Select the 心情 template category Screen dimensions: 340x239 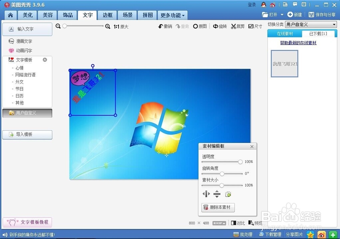(19, 68)
